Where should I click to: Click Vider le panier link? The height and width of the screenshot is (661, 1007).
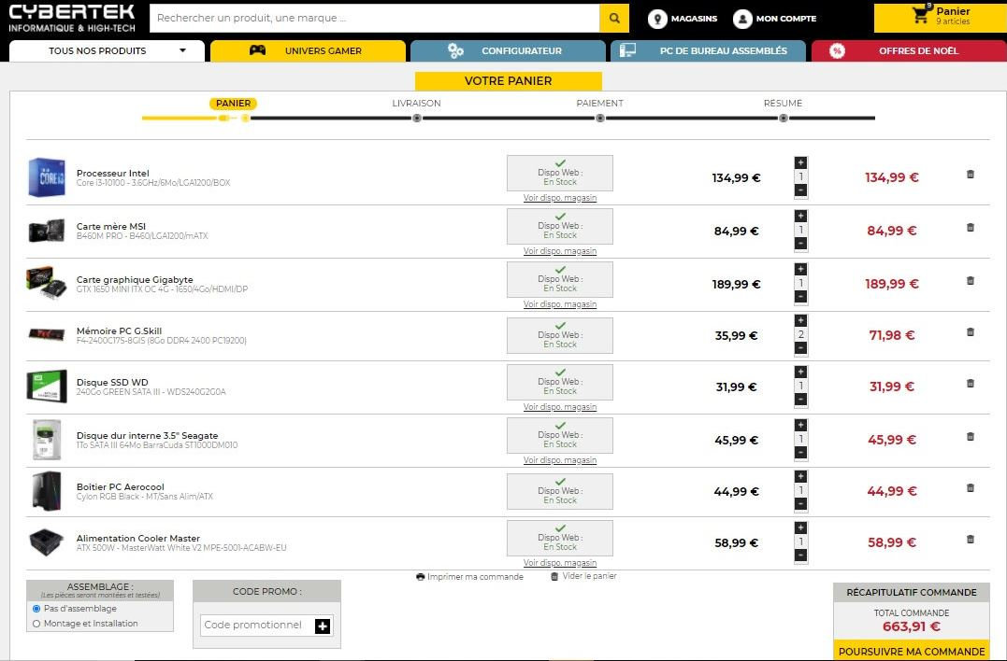tap(583, 576)
